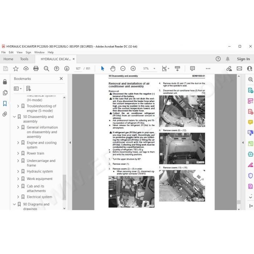Toggle the Bookmarks panel icon
Screen dimensions: 254x254
point(5,103)
